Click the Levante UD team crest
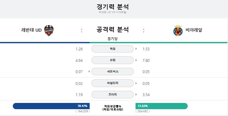Image resolution: width=228 pixels, height=116 pixels. pyautogui.click(x=49, y=30)
